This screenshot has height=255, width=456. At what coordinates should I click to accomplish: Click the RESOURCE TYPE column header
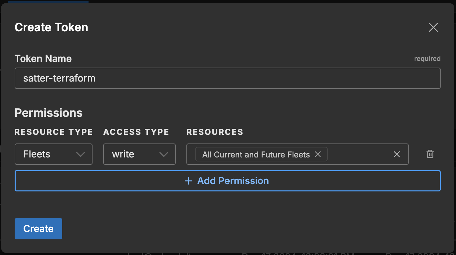click(x=54, y=132)
